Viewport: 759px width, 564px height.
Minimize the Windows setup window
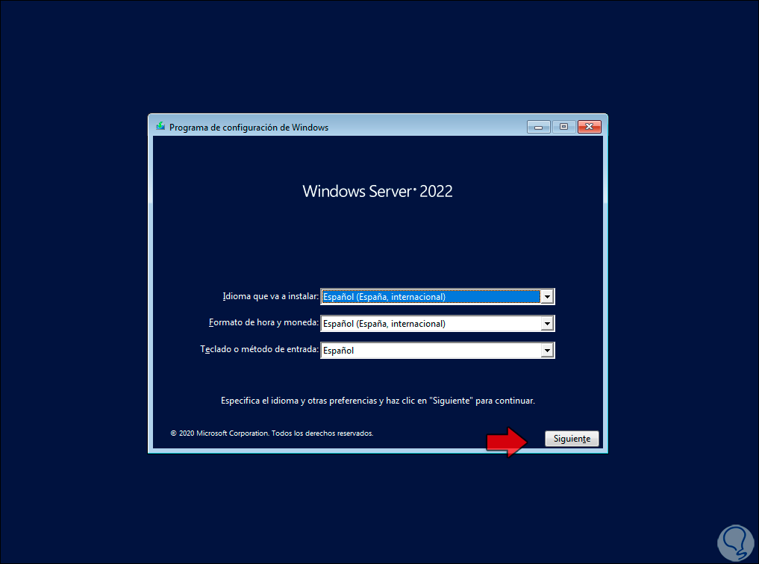tap(538, 127)
